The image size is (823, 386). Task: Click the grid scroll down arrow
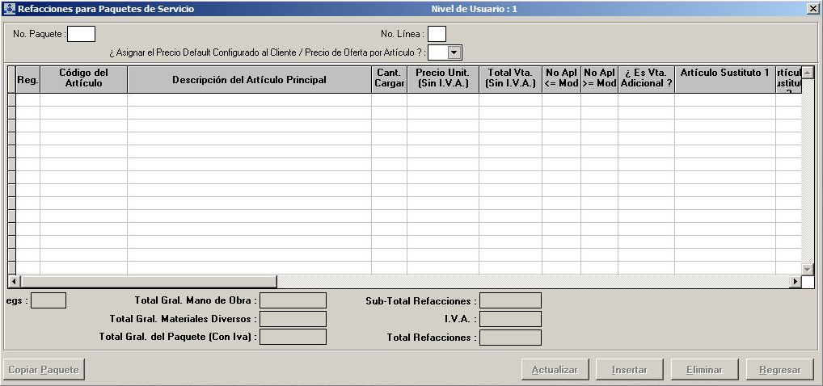(807, 268)
